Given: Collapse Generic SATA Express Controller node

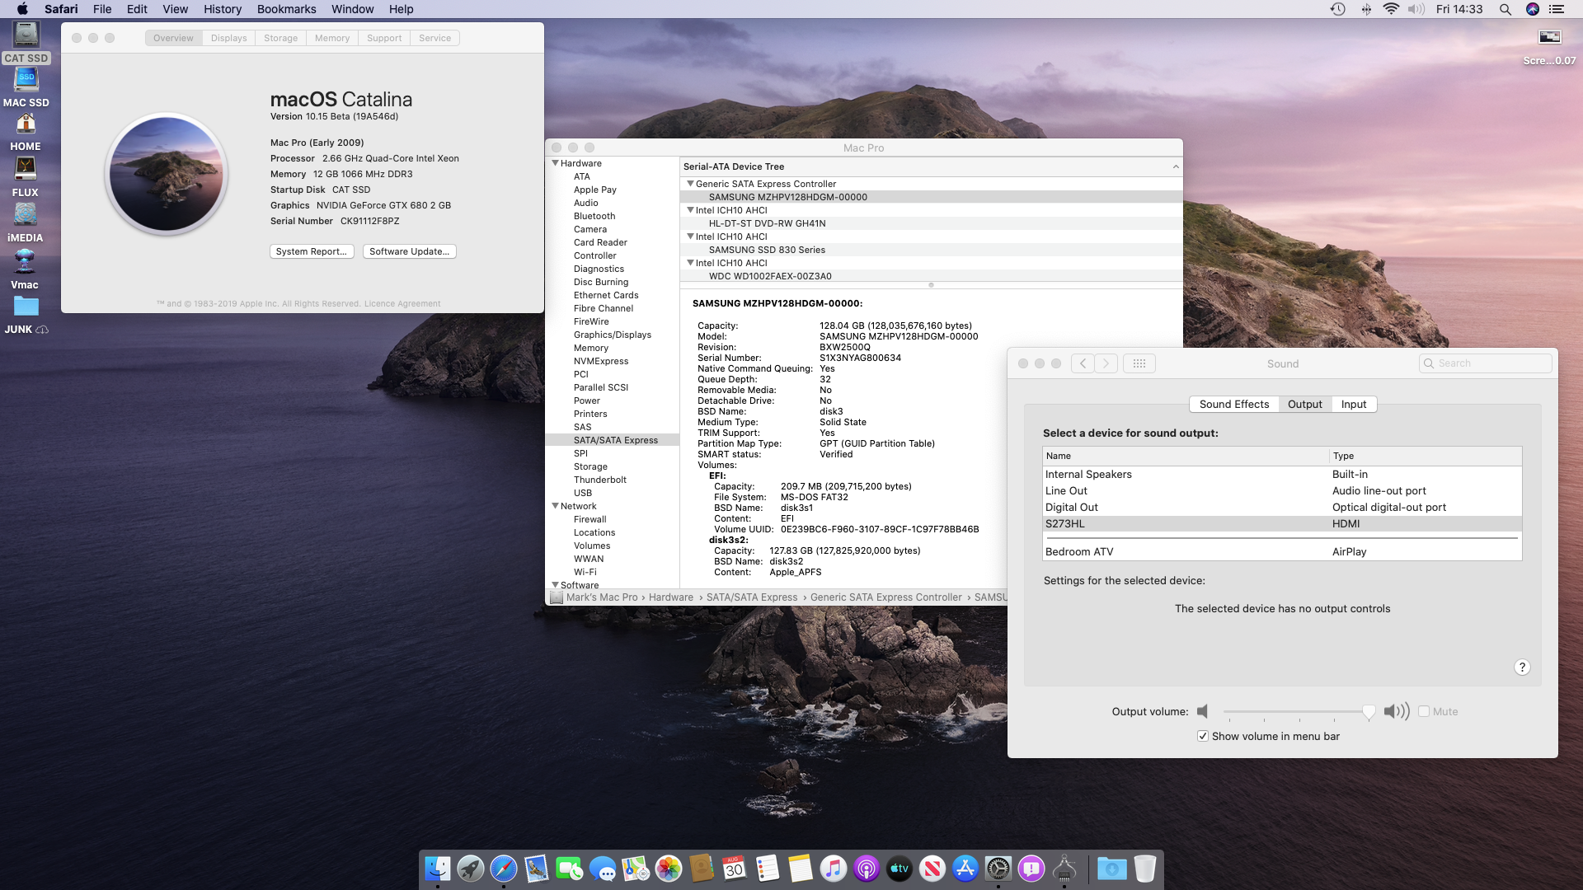Looking at the screenshot, I should coord(691,184).
